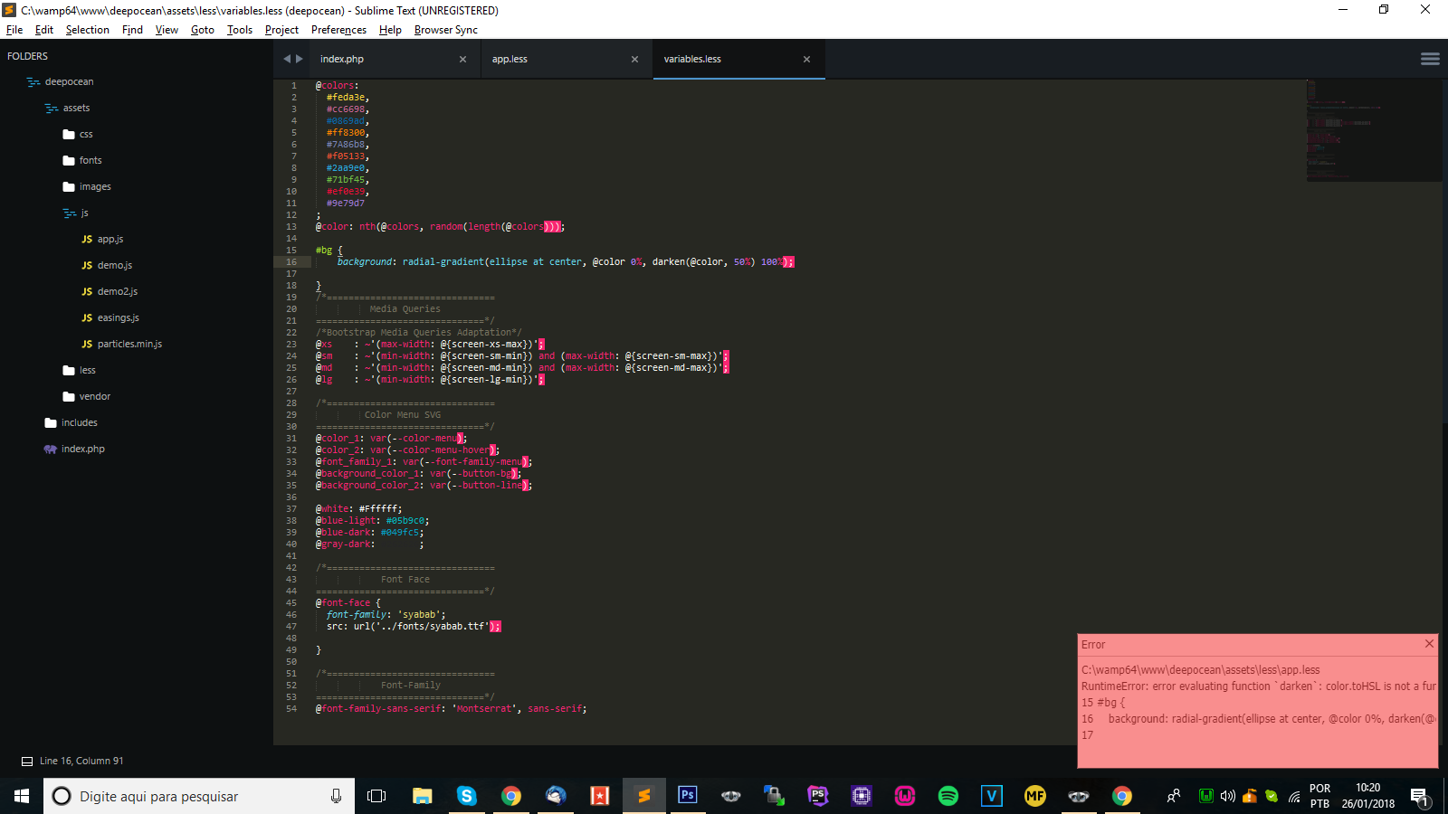This screenshot has width=1448, height=814.
Task: Open the Browser Sync menu
Action: [x=445, y=30]
